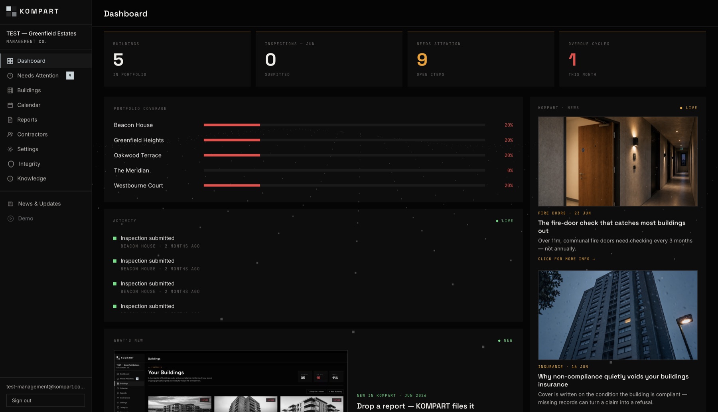The height and width of the screenshot is (412, 718).
Task: Open the Needs Attention page
Action: tap(46, 75)
